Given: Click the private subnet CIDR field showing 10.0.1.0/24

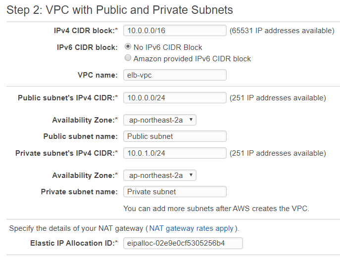Looking at the screenshot, I should click(175, 153).
